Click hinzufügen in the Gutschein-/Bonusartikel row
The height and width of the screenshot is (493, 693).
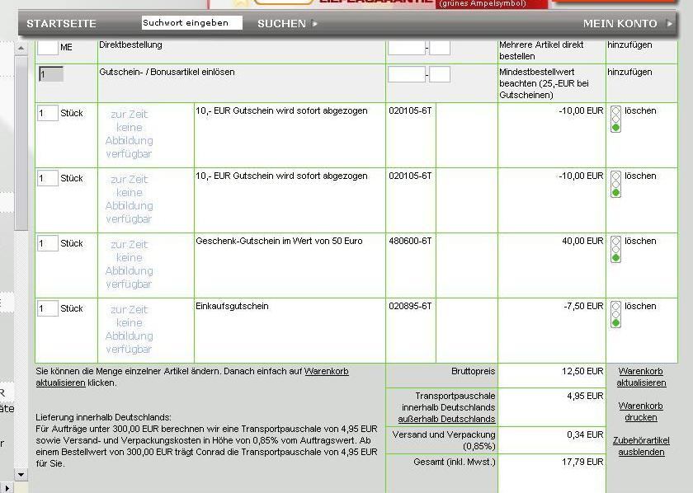coord(629,72)
